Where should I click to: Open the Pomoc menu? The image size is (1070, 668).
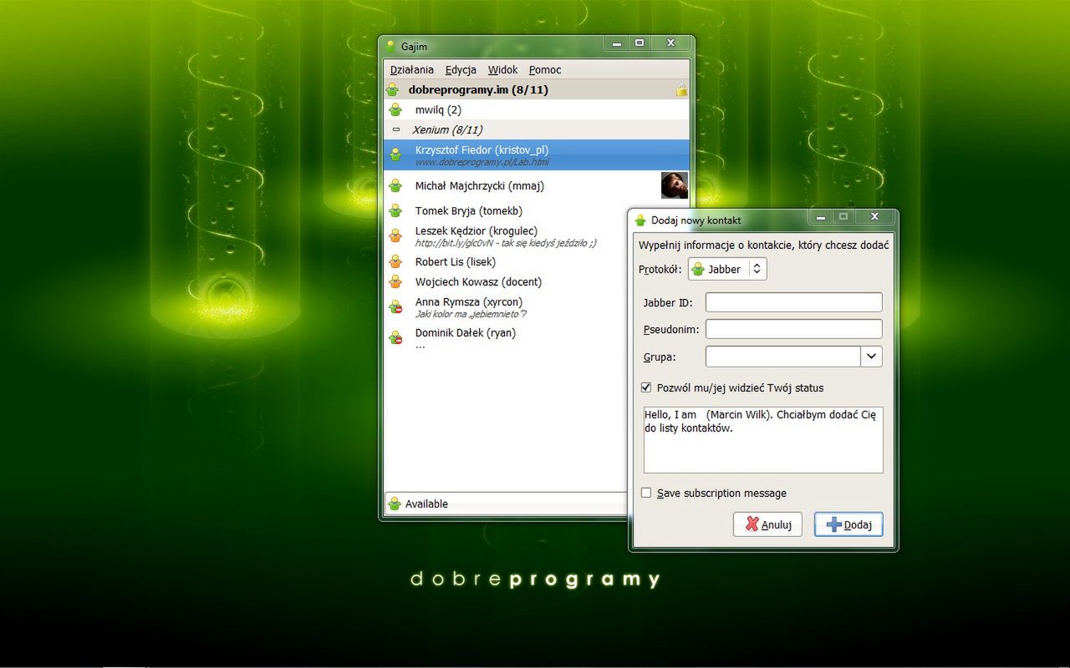[545, 70]
